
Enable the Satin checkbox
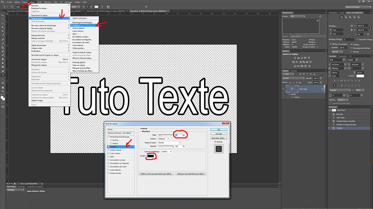pyautogui.click(x=109, y=157)
